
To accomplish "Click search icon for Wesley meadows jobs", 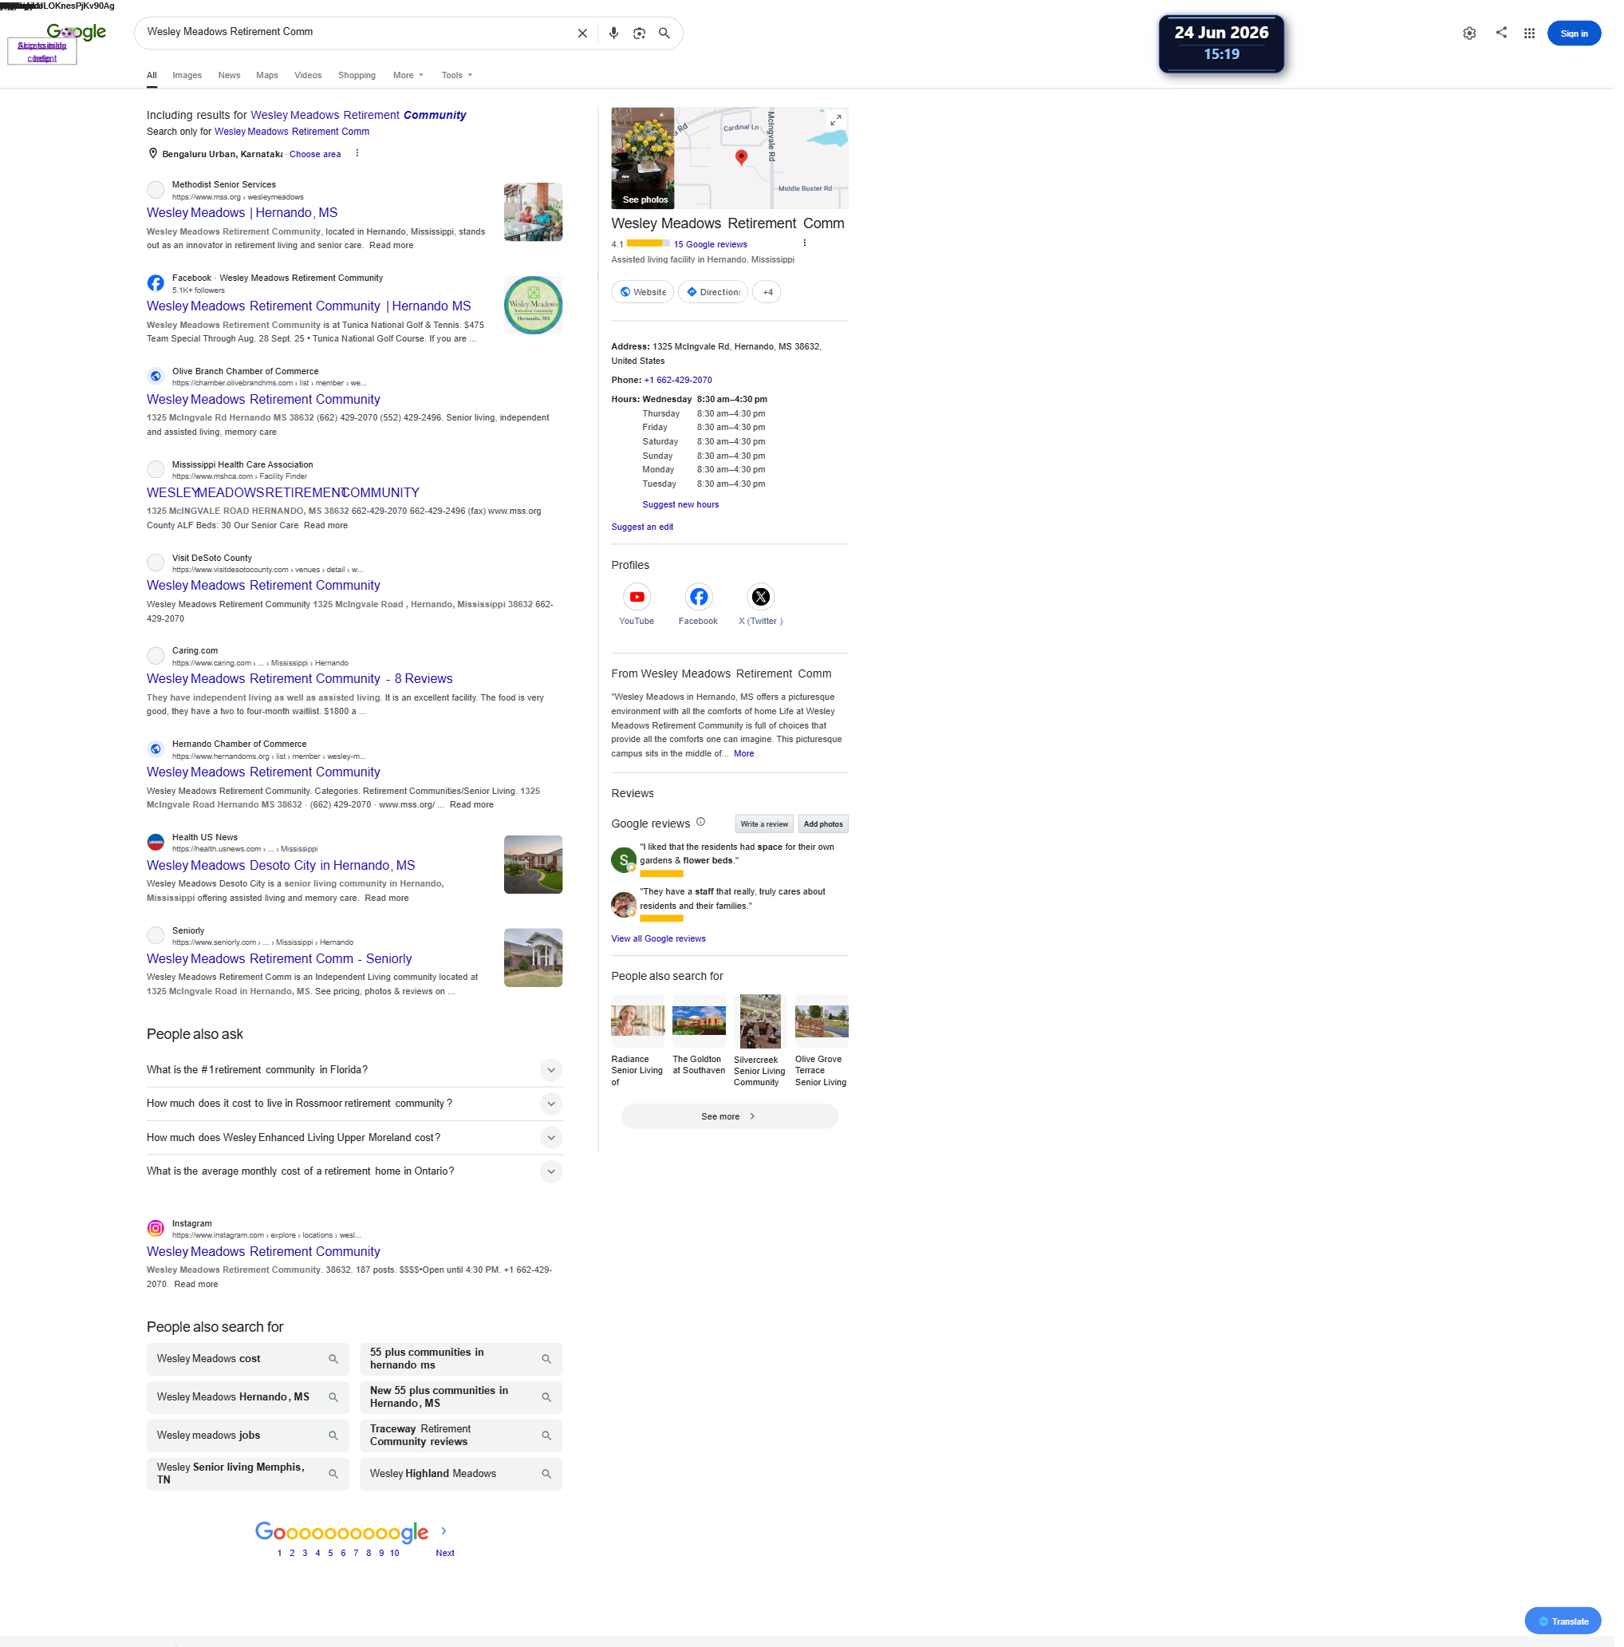I will 333,1436.
